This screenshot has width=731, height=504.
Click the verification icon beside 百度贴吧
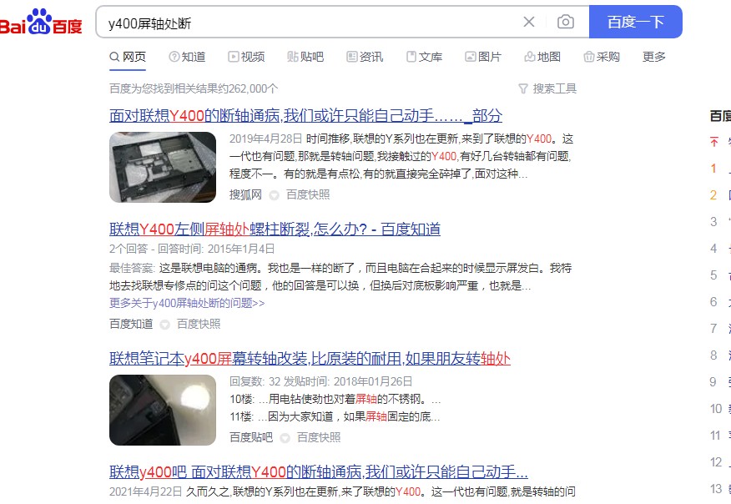[285, 438]
